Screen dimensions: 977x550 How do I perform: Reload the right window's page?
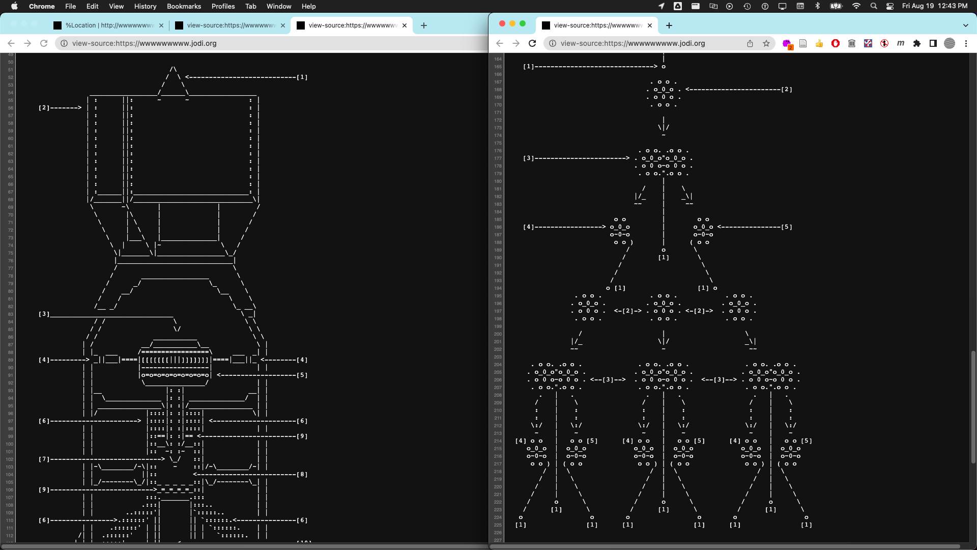tap(532, 43)
